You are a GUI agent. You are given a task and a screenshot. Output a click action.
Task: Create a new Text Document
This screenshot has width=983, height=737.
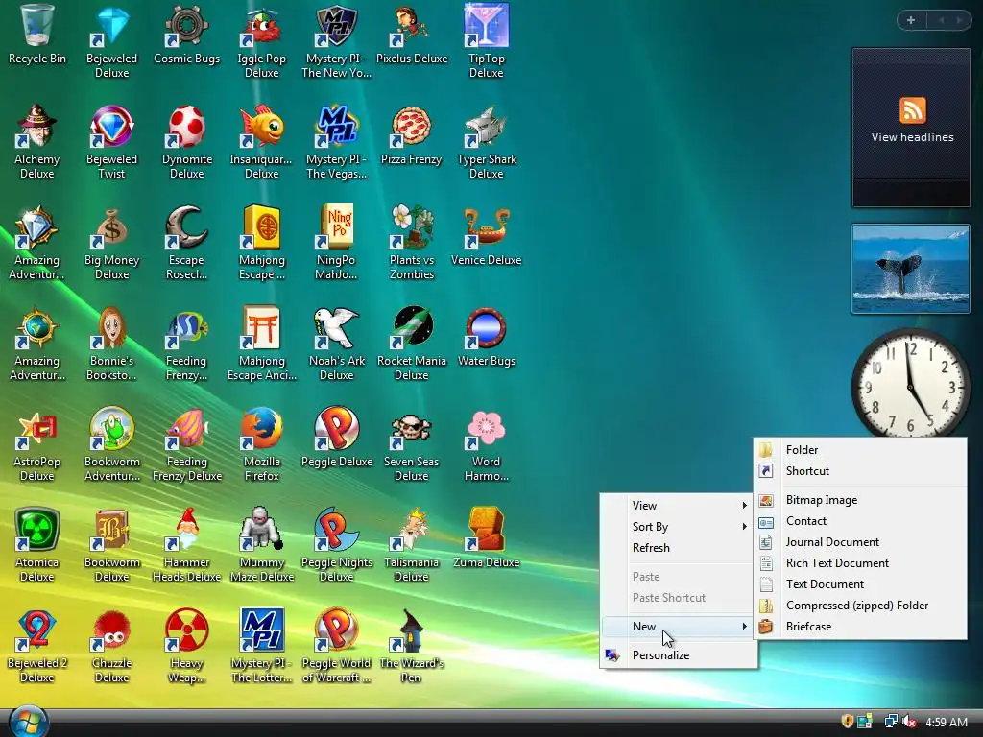tap(860, 584)
